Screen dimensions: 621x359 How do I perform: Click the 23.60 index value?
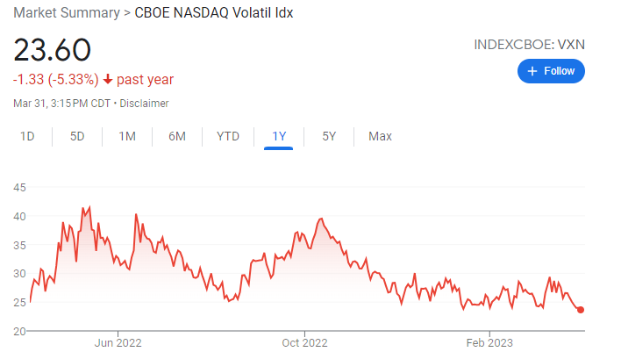pyautogui.click(x=52, y=50)
